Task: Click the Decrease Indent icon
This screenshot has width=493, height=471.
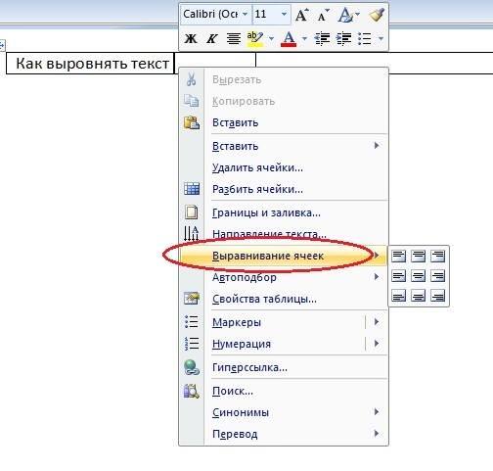Action: (x=322, y=39)
